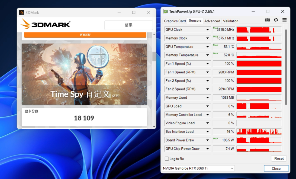Click the 3DMark logo in header

click(46, 25)
